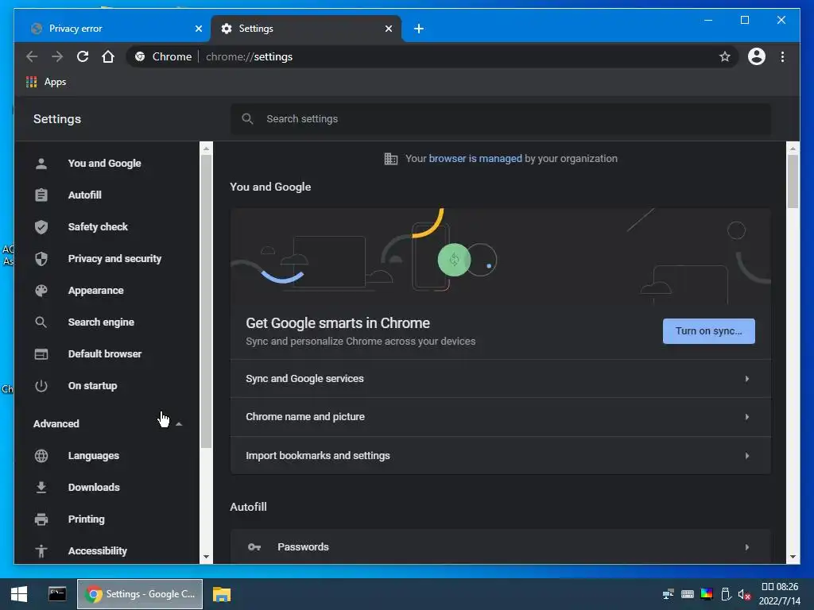Navigate to Privacy and security
The image size is (814, 610).
click(114, 258)
